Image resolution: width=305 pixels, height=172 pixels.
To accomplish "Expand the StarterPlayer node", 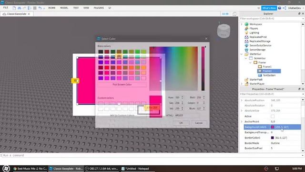I will click(x=242, y=84).
